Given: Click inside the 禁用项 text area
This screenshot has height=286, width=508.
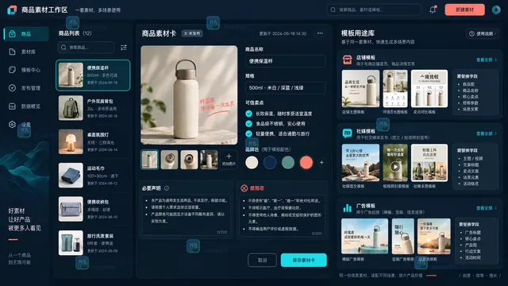Looking at the screenshot, I should (282, 215).
